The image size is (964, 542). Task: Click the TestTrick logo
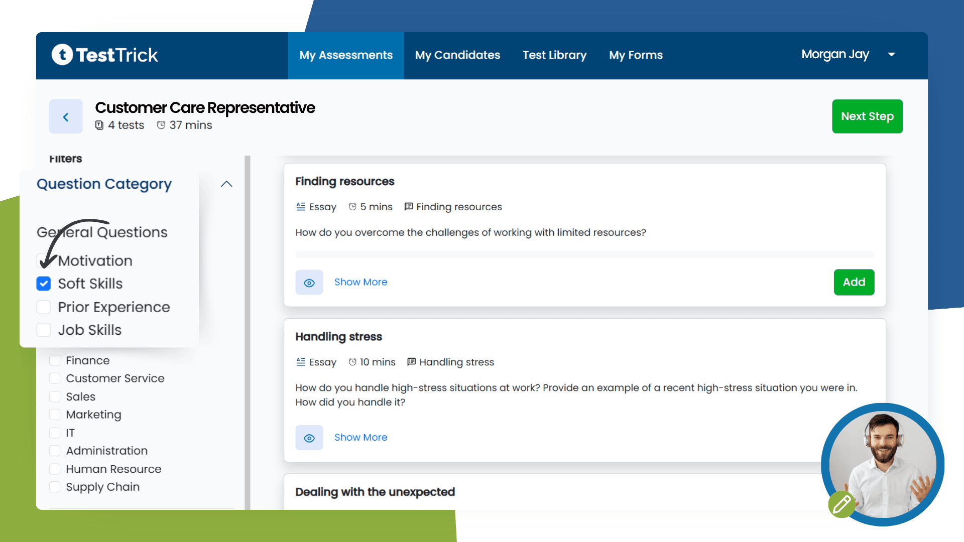[105, 55]
